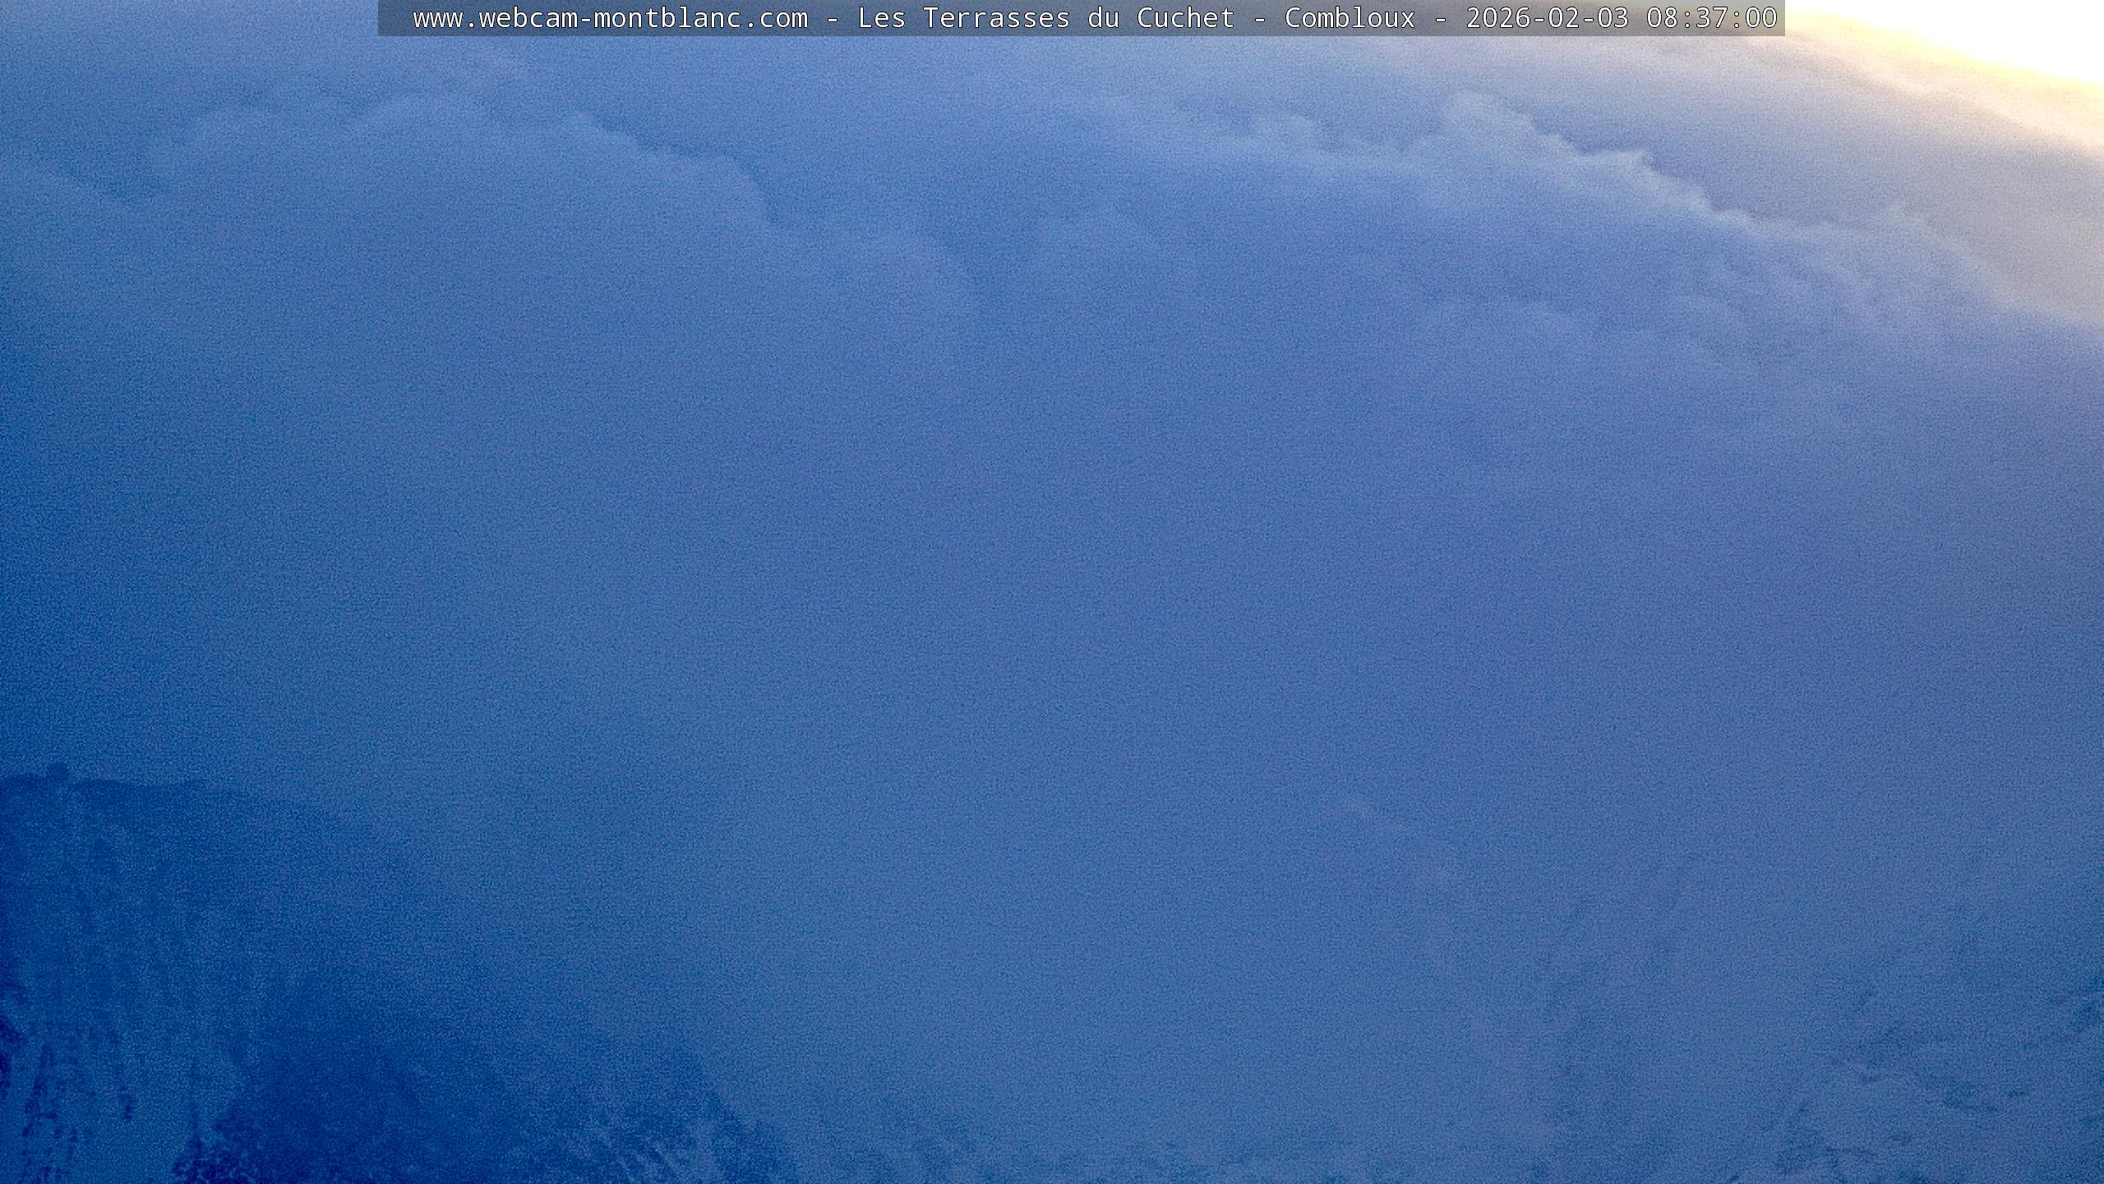Click the '.com' ending of the URL
Viewport: 2104px width, 1184px height.
click(x=775, y=18)
